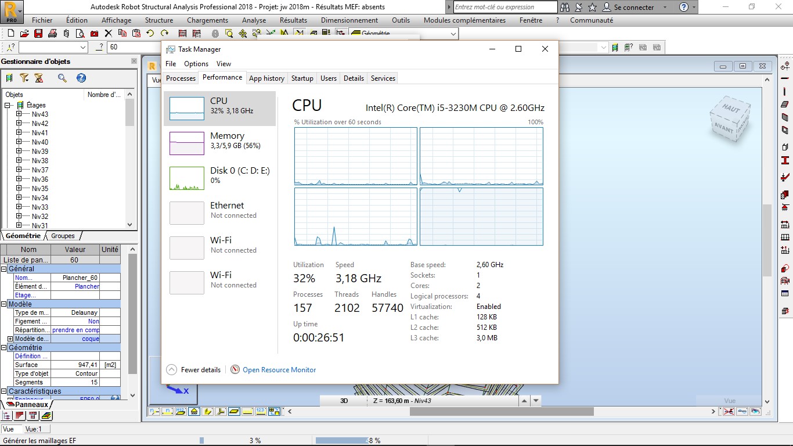Image resolution: width=793 pixels, height=446 pixels.
Task: Open the Details tab in Task Manager
Action: coord(354,78)
